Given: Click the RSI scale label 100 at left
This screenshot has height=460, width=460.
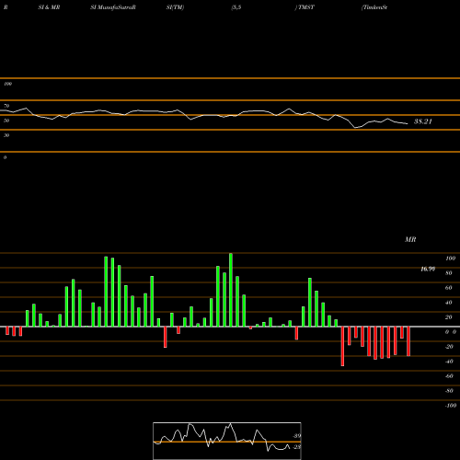Looking at the screenshot, I should pos(7,84).
